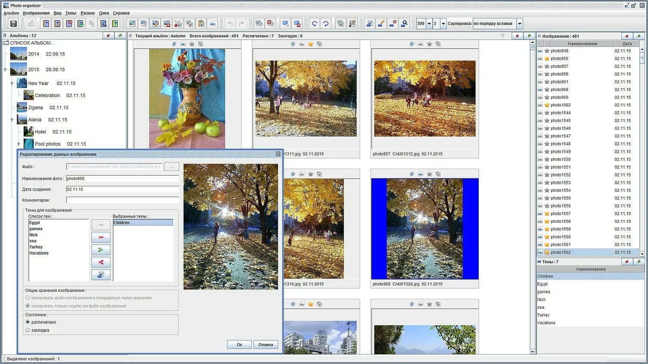Click the edit album pencil icon
Image resolution: width=648 pixels, height=364 pixels.
coord(58,24)
